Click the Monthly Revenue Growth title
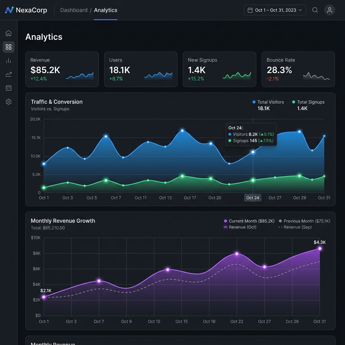 (x=63, y=221)
